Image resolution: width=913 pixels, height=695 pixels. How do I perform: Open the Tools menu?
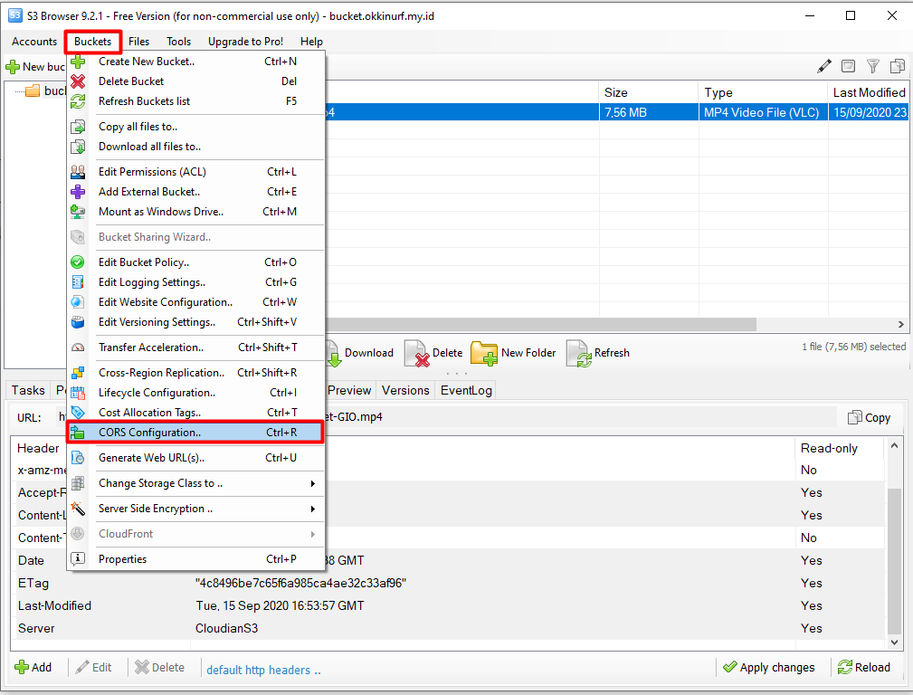pos(179,42)
